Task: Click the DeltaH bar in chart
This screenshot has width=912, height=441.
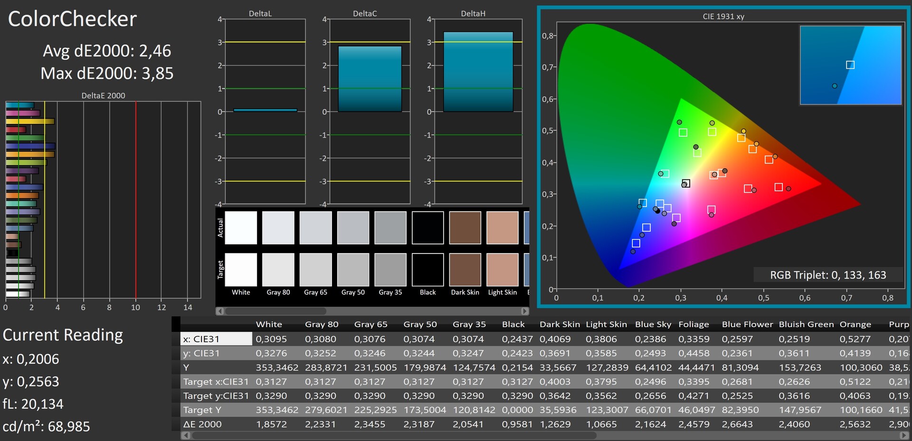Action: point(478,72)
